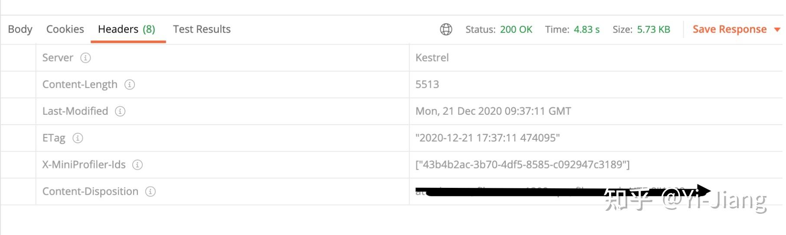The height and width of the screenshot is (235, 786).
Task: Click the Save Response button
Action: (x=729, y=29)
